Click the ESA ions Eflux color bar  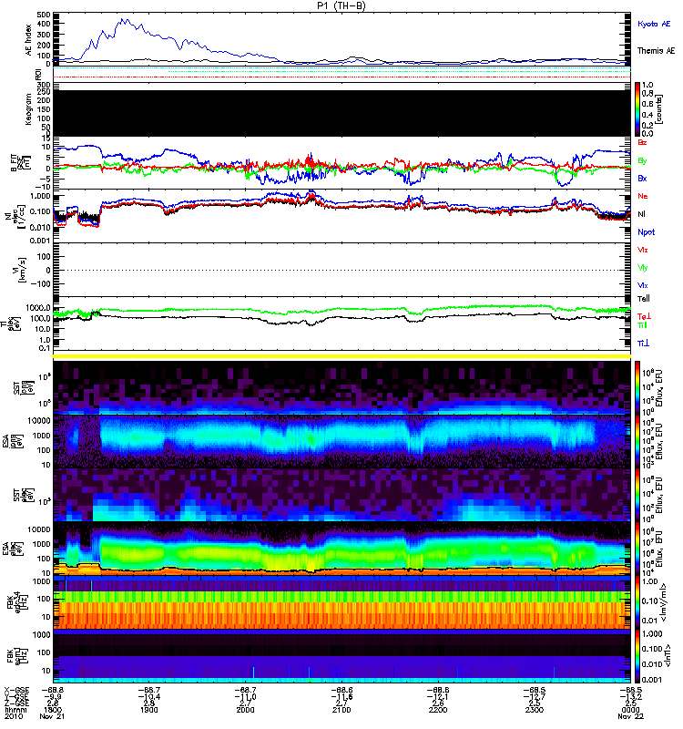click(637, 441)
